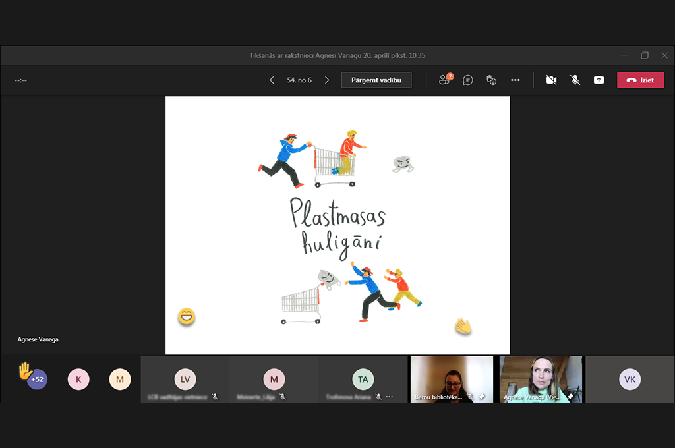Open the share content tray
The width and height of the screenshot is (675, 448).
[599, 80]
